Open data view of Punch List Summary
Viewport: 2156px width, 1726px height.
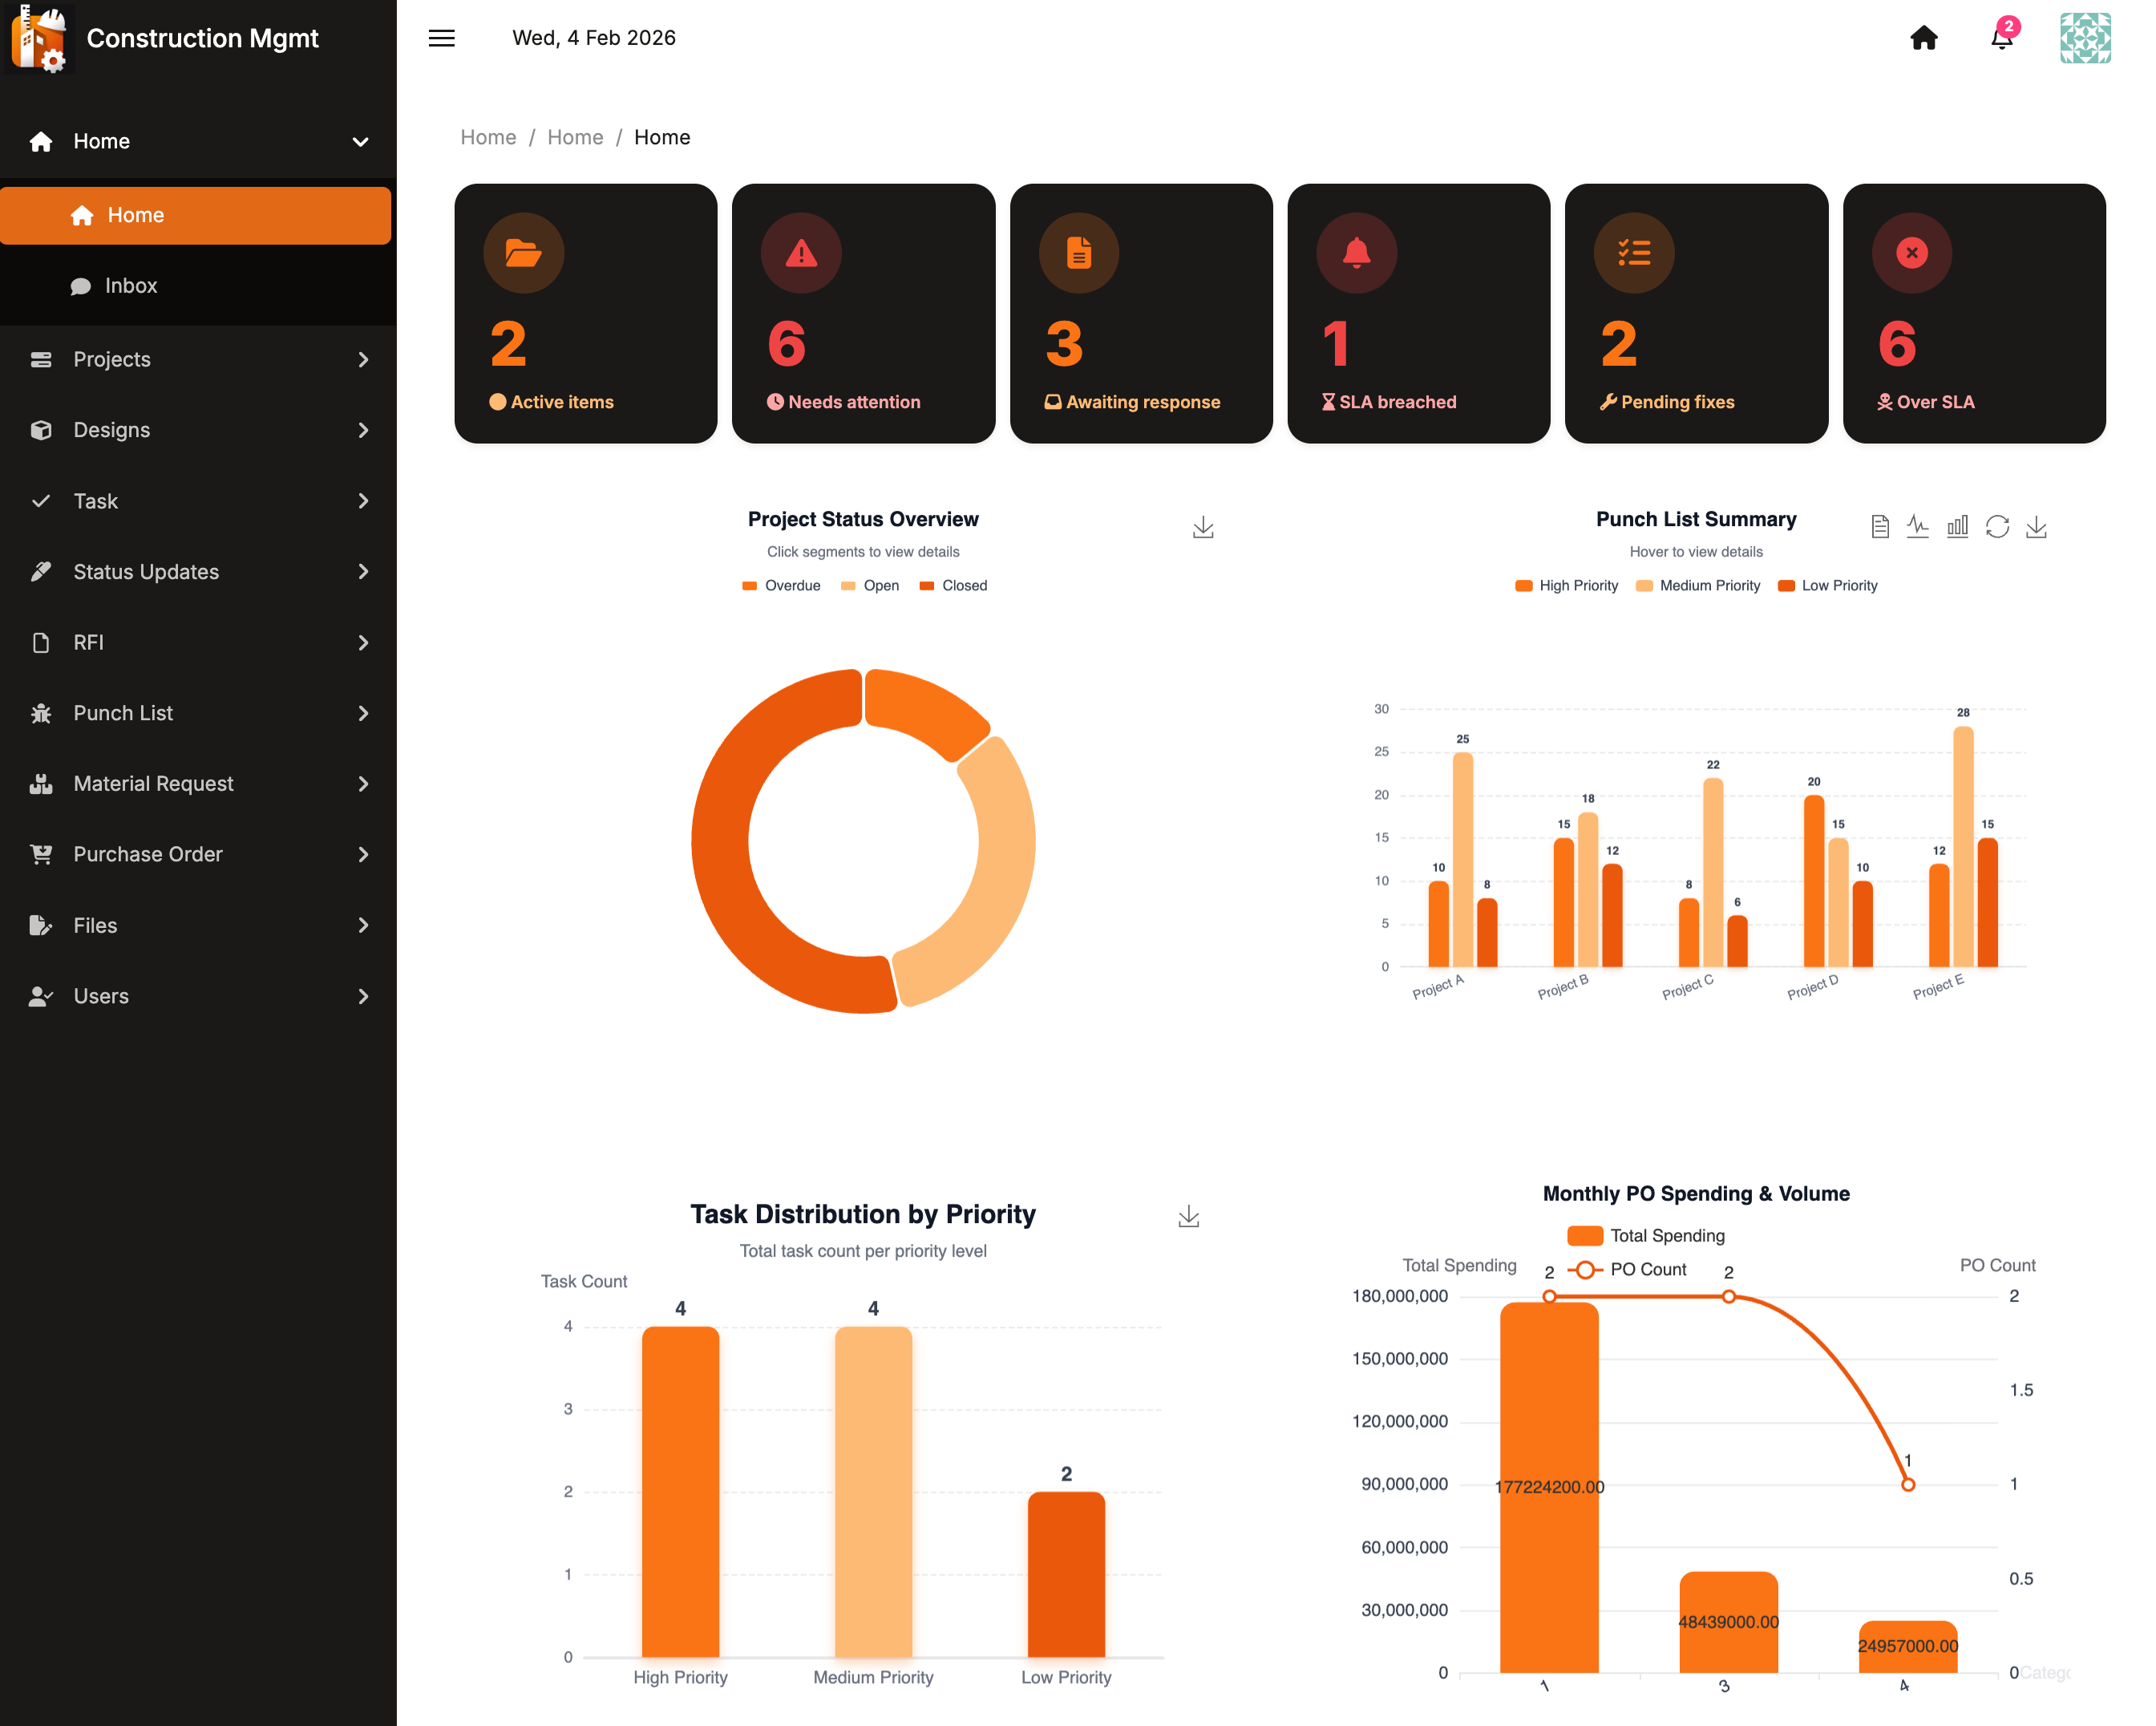[1879, 526]
